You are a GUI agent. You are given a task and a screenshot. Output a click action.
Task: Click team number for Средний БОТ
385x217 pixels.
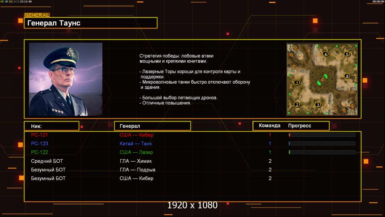tap(270, 161)
